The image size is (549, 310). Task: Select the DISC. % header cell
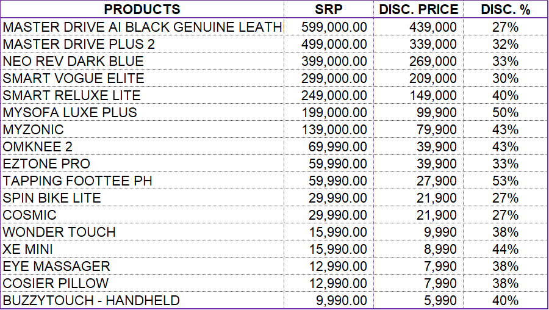(x=505, y=9)
